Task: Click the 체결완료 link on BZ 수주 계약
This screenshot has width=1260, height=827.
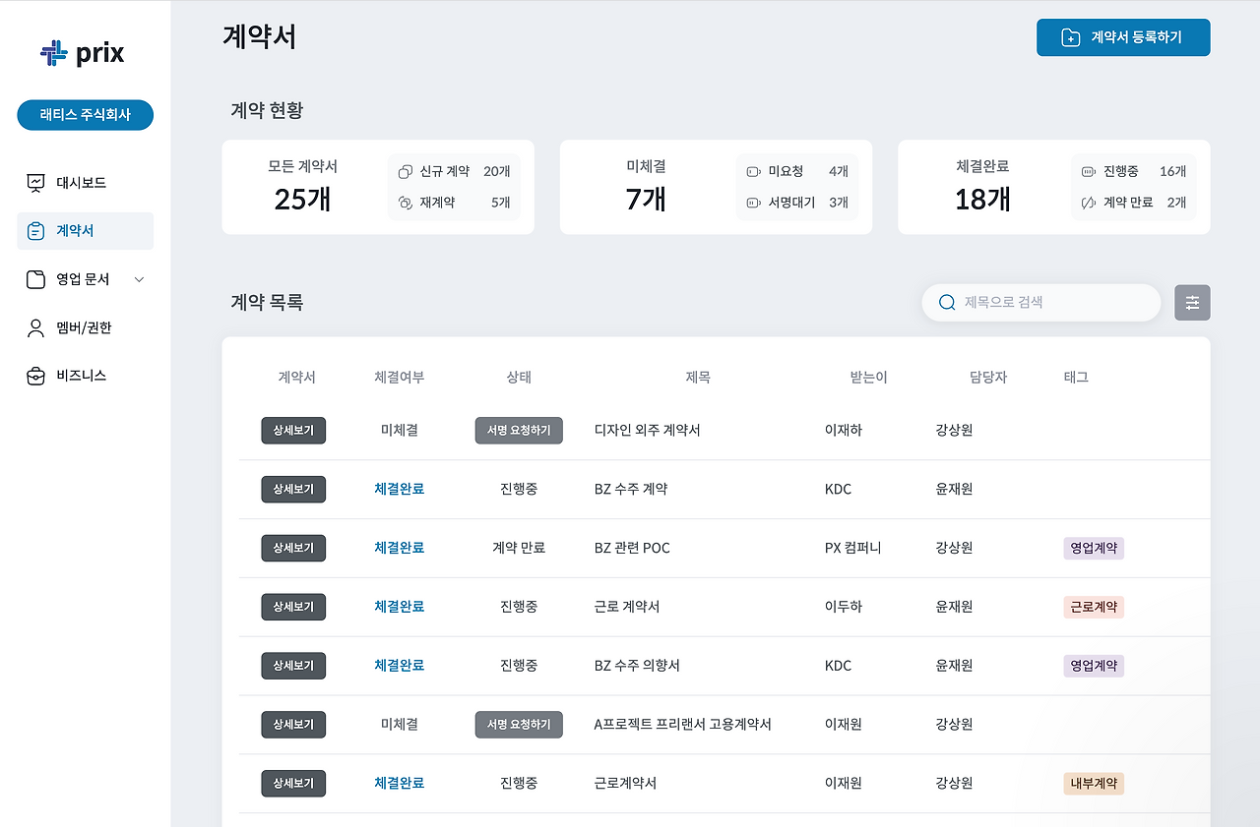Action: coord(399,489)
